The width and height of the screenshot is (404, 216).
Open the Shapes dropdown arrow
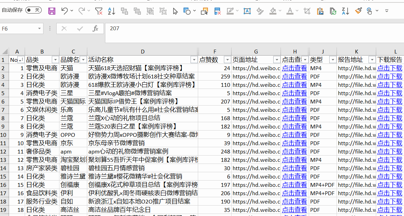194,11
